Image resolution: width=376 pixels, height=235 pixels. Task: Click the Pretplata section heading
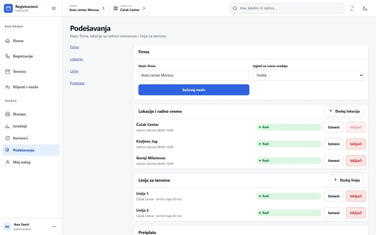[147, 232]
